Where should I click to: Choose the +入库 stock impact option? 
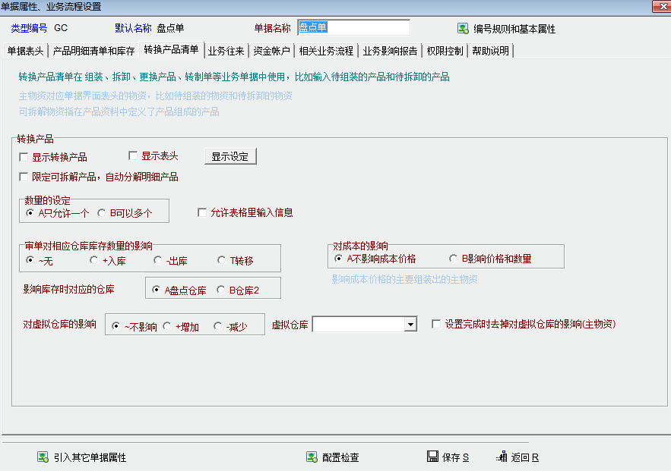93,260
